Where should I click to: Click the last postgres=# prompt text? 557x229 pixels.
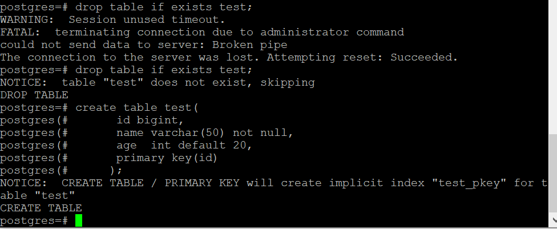(34, 220)
